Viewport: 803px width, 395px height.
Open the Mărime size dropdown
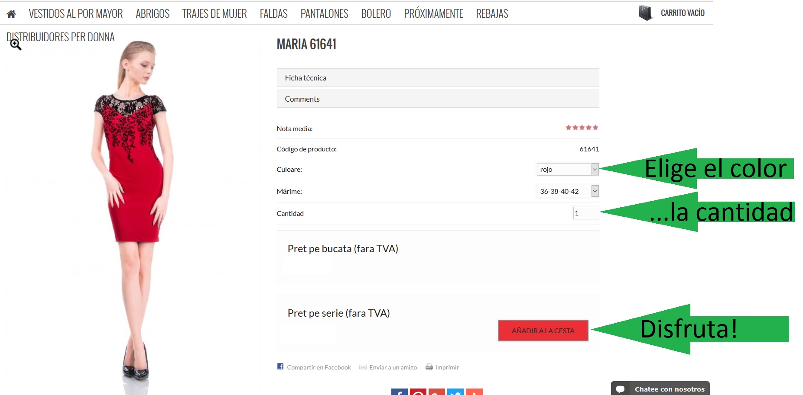click(568, 191)
